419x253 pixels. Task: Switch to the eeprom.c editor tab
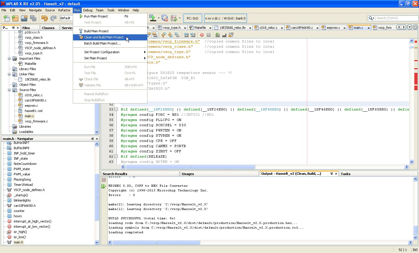coord(333,28)
